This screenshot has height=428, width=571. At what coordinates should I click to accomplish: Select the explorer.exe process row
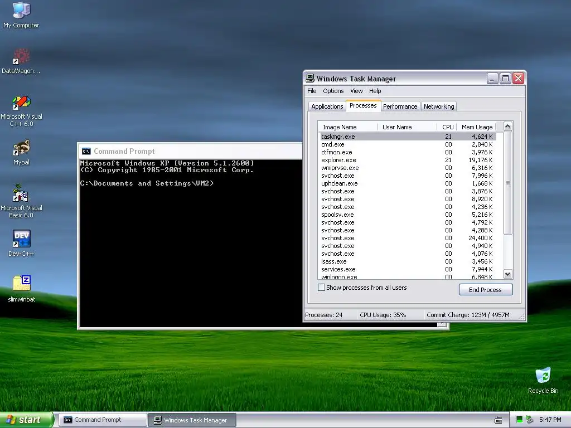pyautogui.click(x=408, y=160)
